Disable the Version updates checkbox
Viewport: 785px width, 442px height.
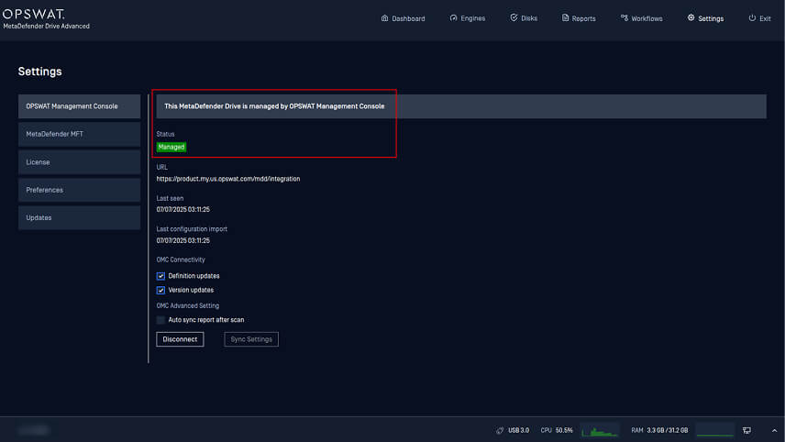click(x=160, y=290)
